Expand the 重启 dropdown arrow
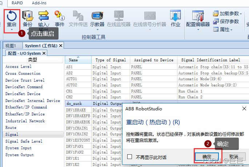This screenshot has height=167, width=249. 12,30
